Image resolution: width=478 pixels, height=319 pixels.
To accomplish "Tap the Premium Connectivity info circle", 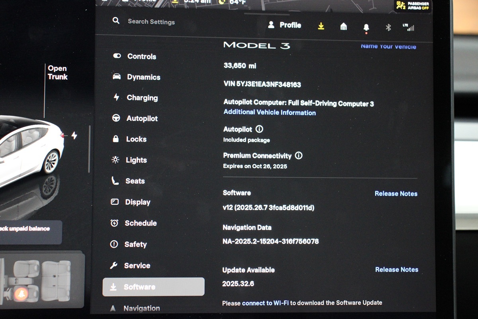I will 299,156.
